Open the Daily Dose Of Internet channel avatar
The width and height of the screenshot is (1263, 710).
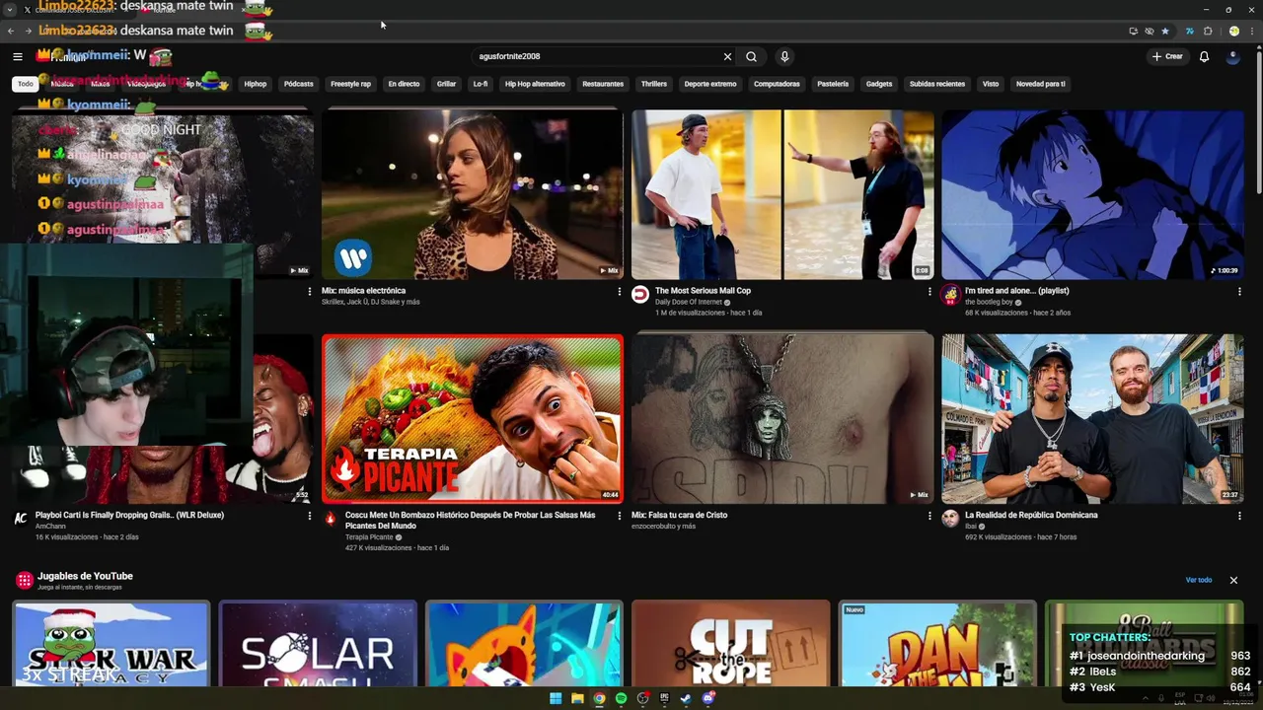[640, 295]
